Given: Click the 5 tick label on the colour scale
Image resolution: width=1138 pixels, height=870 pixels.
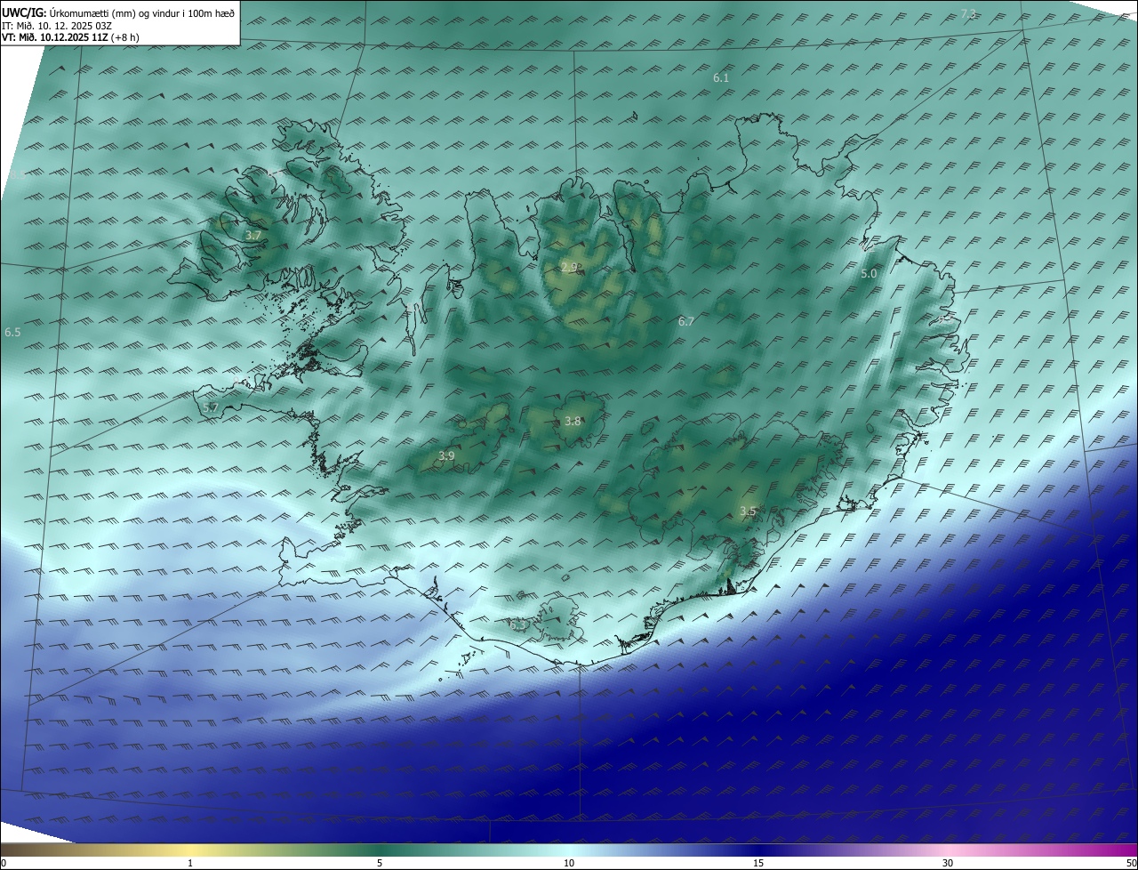Looking at the screenshot, I should (380, 863).
